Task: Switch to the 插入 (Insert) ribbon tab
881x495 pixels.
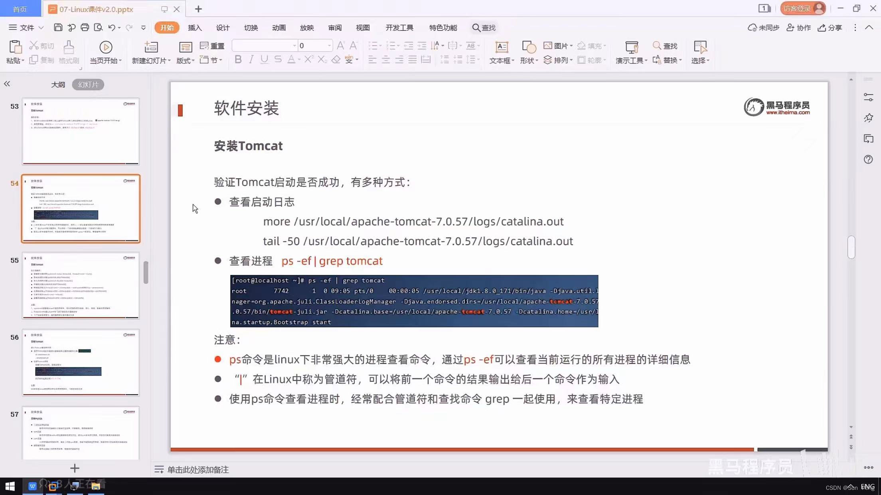Action: point(195,27)
